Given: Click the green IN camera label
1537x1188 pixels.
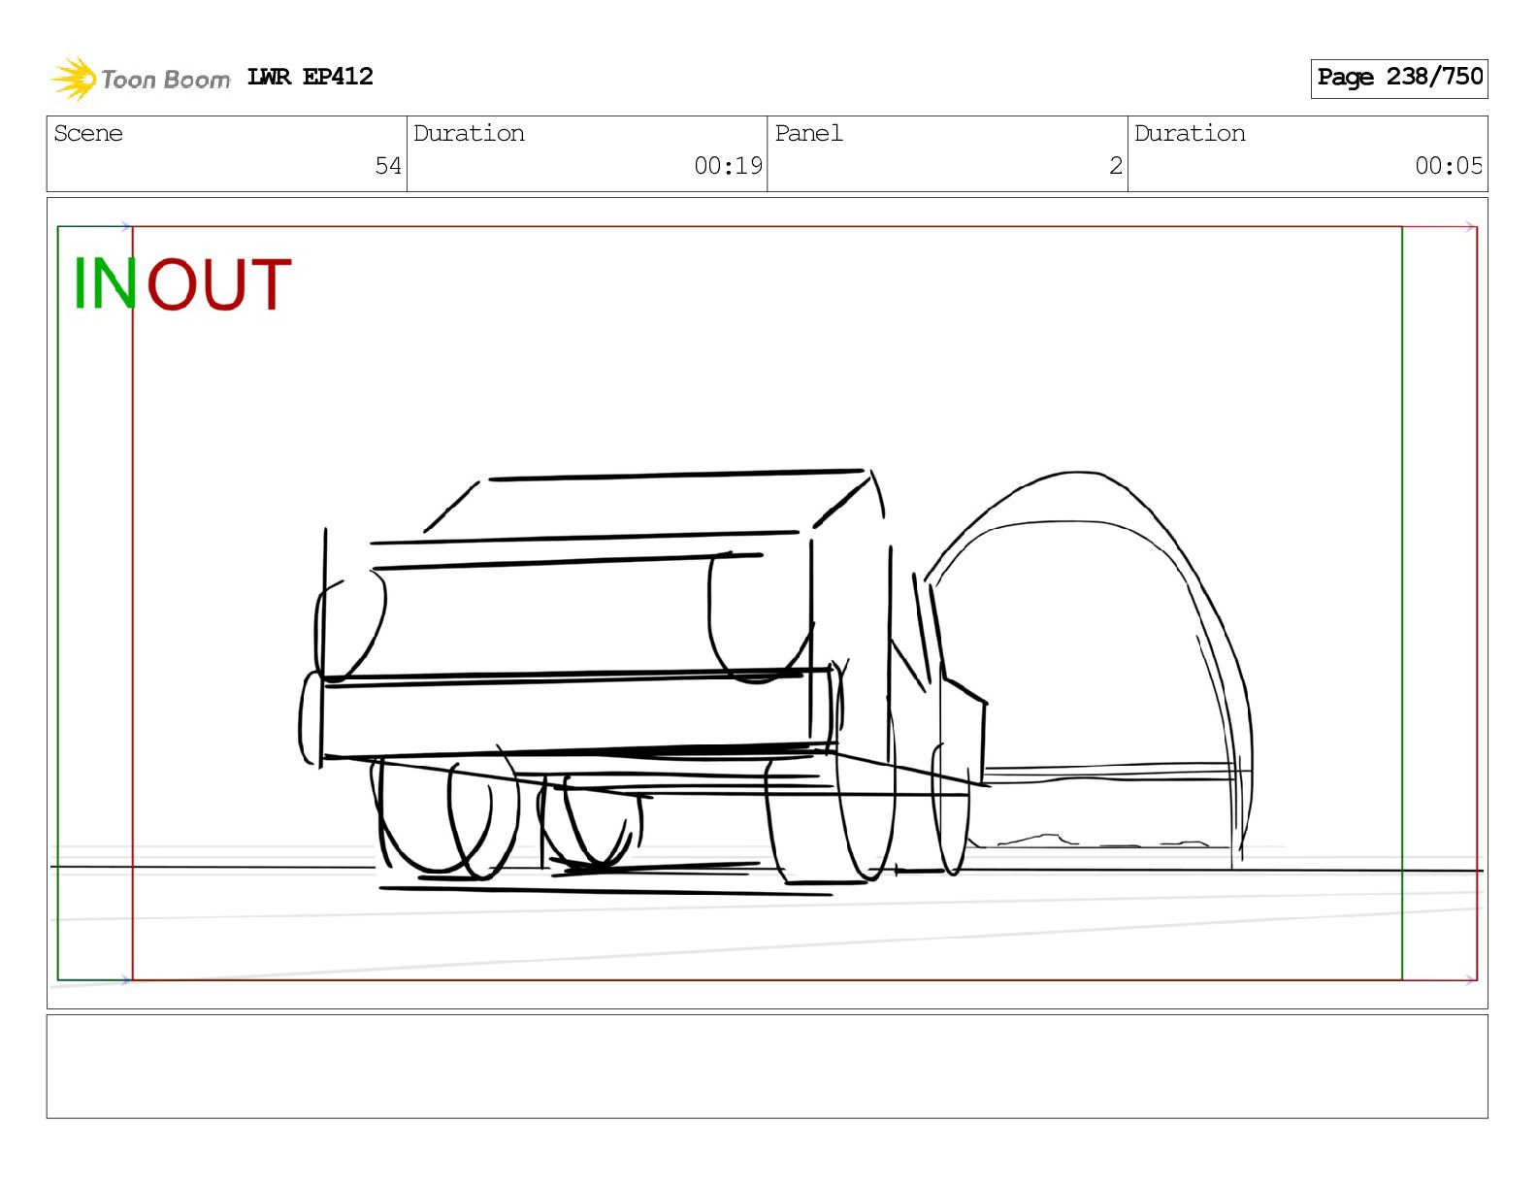Looking at the screenshot, I should 105,283.
